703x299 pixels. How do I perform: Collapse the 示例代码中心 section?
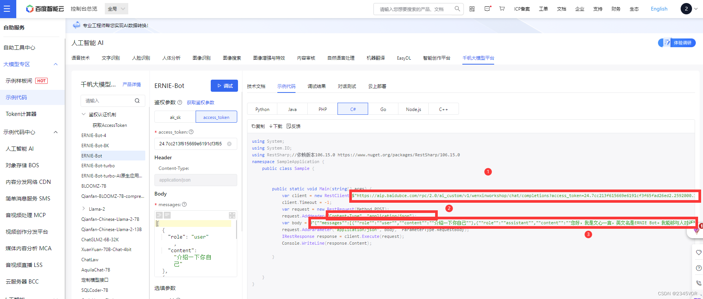coord(56,132)
